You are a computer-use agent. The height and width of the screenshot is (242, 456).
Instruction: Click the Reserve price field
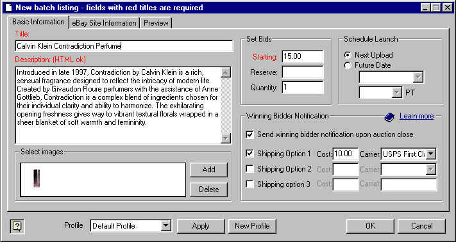(x=303, y=72)
